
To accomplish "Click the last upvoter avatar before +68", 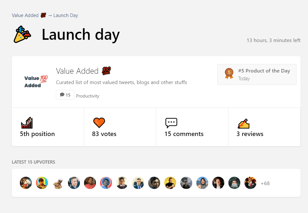I will click(x=251, y=183).
